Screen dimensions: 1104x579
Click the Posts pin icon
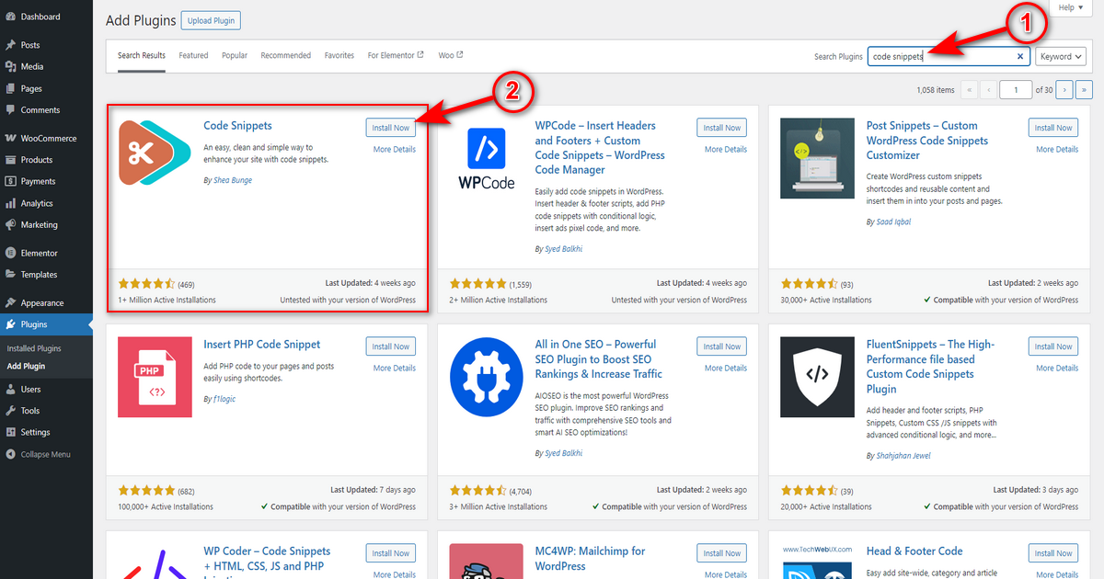10,45
